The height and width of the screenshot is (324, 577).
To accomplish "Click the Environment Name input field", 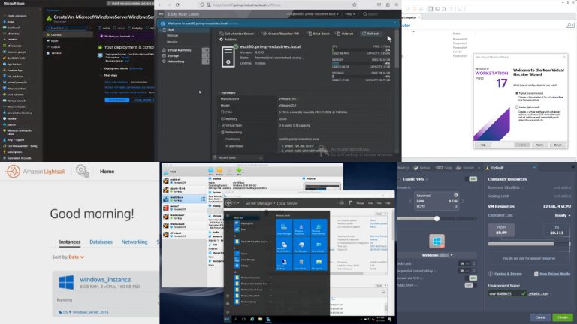I will tap(507, 293).
